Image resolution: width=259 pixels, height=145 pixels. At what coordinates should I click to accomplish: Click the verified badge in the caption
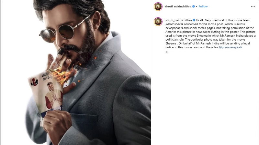tap(194, 20)
